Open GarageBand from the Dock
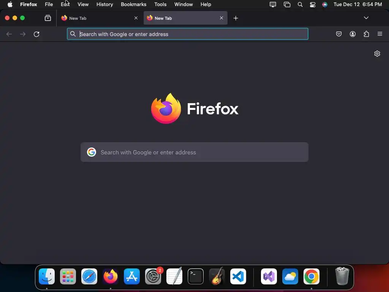This screenshot has width=389, height=292. click(217, 276)
